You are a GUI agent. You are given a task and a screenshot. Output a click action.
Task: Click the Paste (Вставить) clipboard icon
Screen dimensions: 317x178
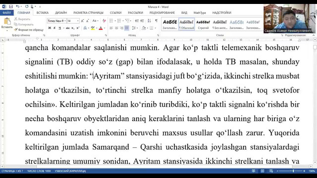coord(7,21)
